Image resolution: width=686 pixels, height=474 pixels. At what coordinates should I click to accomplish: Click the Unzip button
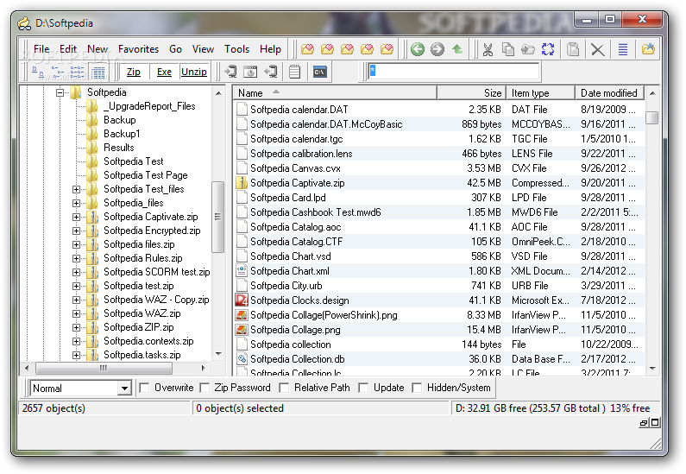click(194, 72)
